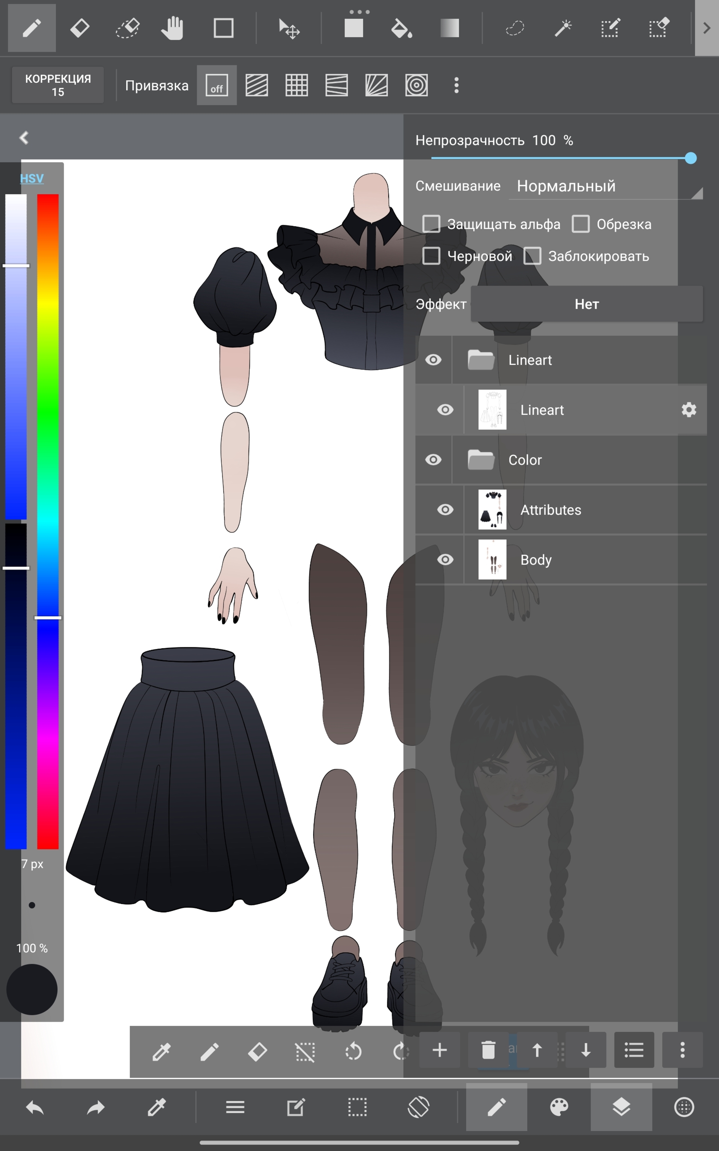719x1151 pixels.
Task: Open the bottom hamburger menu
Action: pos(235,1107)
